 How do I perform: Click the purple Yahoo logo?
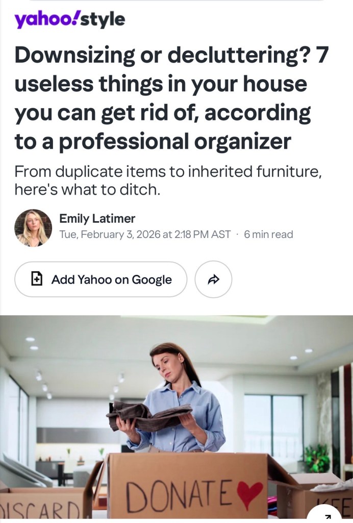click(x=46, y=20)
